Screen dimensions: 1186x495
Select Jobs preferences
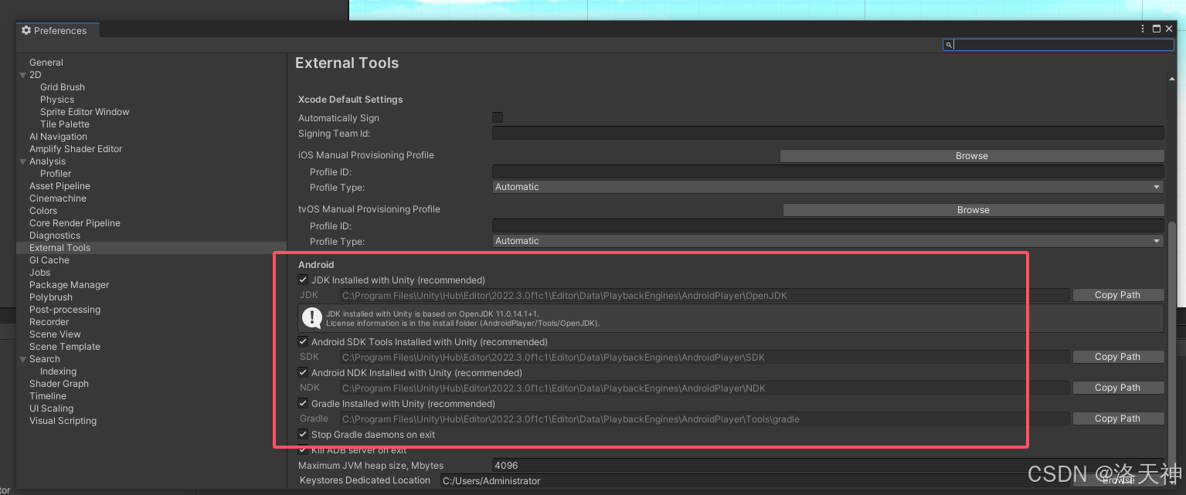coord(40,273)
